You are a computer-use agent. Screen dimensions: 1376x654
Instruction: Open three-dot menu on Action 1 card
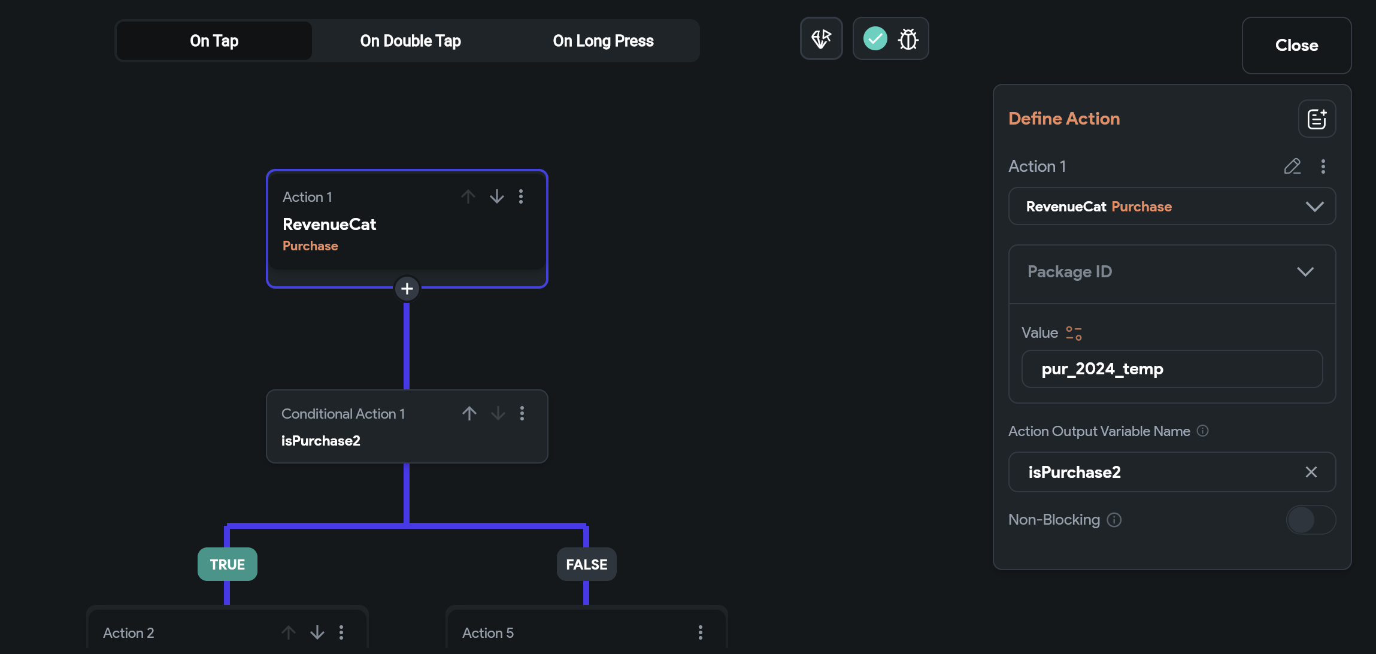click(520, 196)
